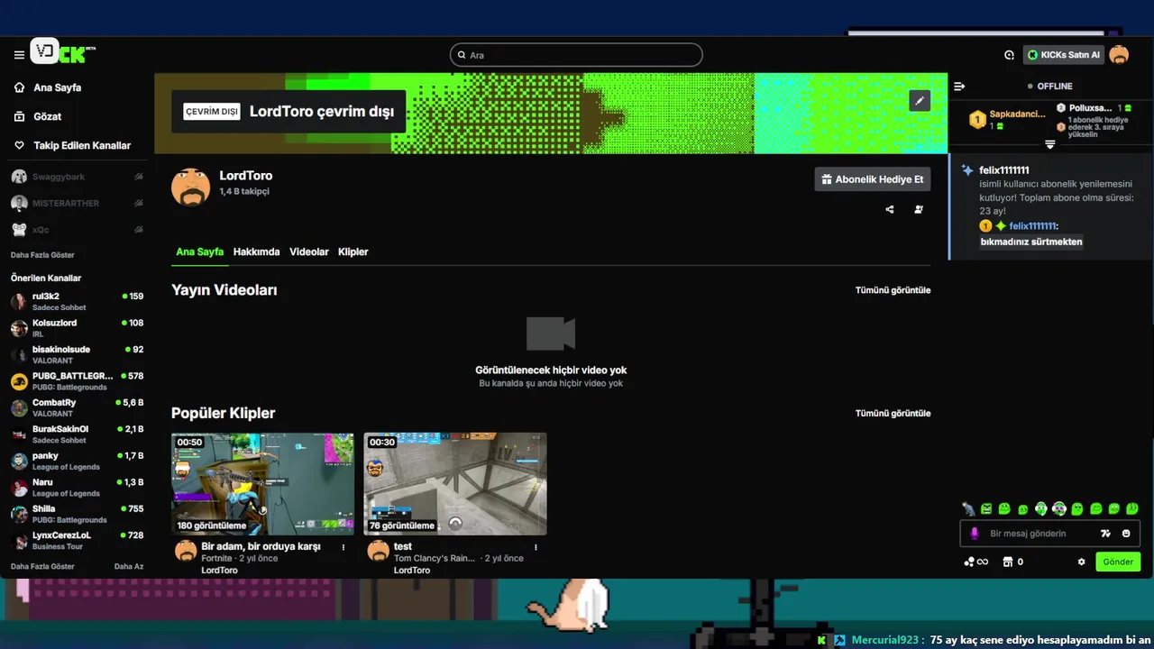This screenshot has width=1154, height=649.
Task: Switch to Ana Sayfa channel tab
Action: [x=199, y=251]
